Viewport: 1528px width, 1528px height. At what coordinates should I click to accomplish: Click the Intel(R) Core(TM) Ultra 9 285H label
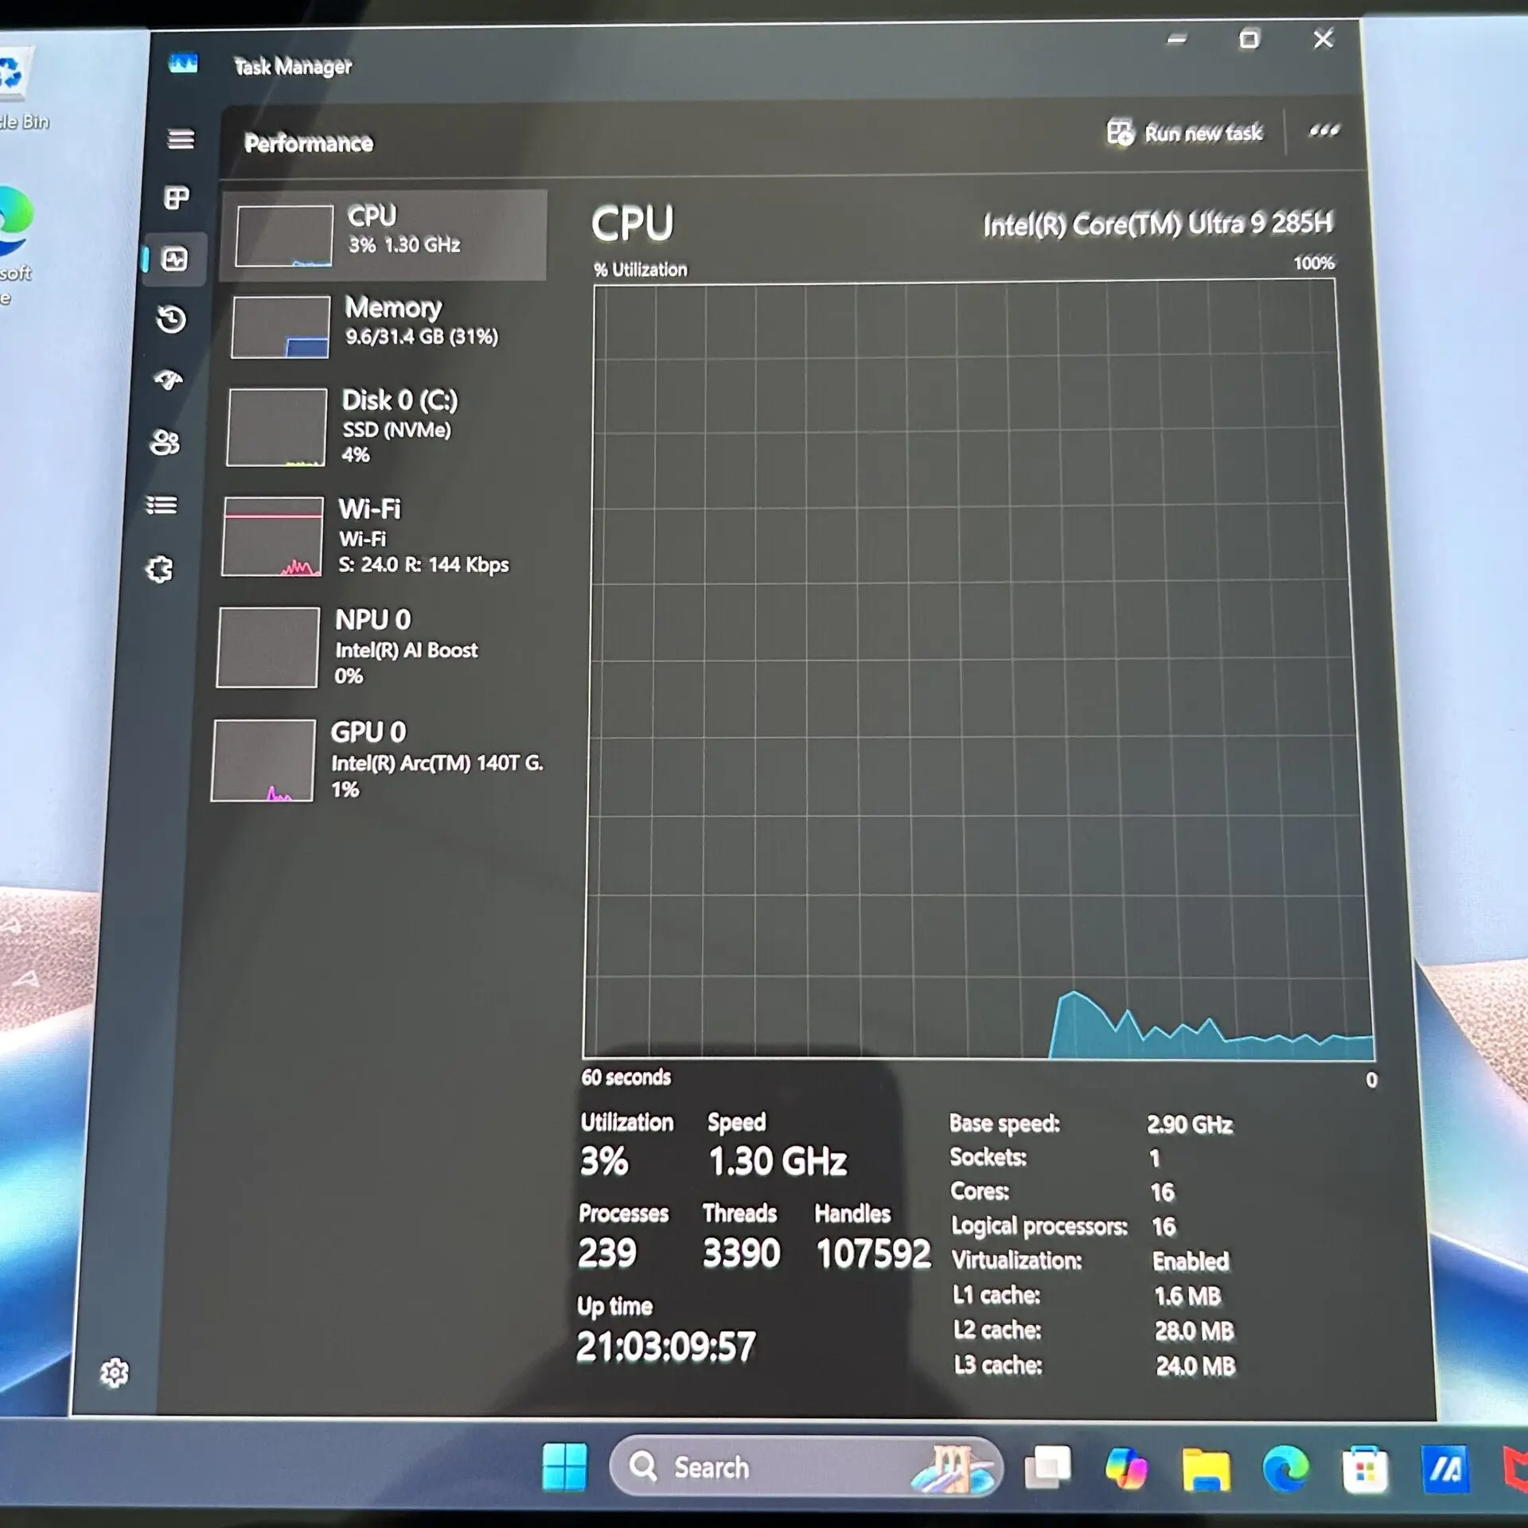pyautogui.click(x=1158, y=224)
